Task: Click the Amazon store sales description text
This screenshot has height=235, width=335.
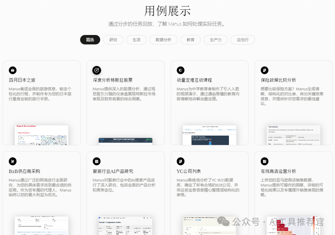Action: pos(292,187)
